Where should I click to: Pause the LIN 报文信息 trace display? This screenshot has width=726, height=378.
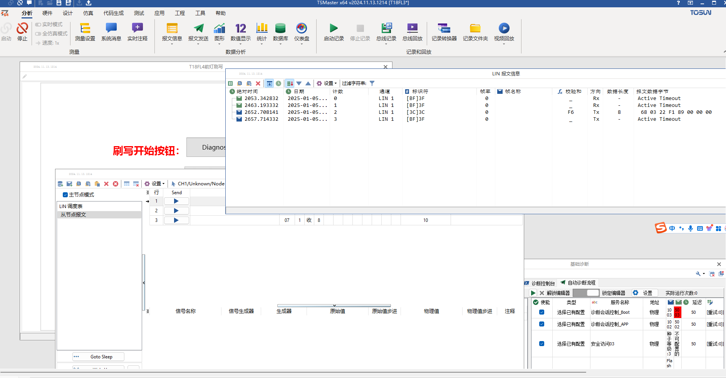230,83
